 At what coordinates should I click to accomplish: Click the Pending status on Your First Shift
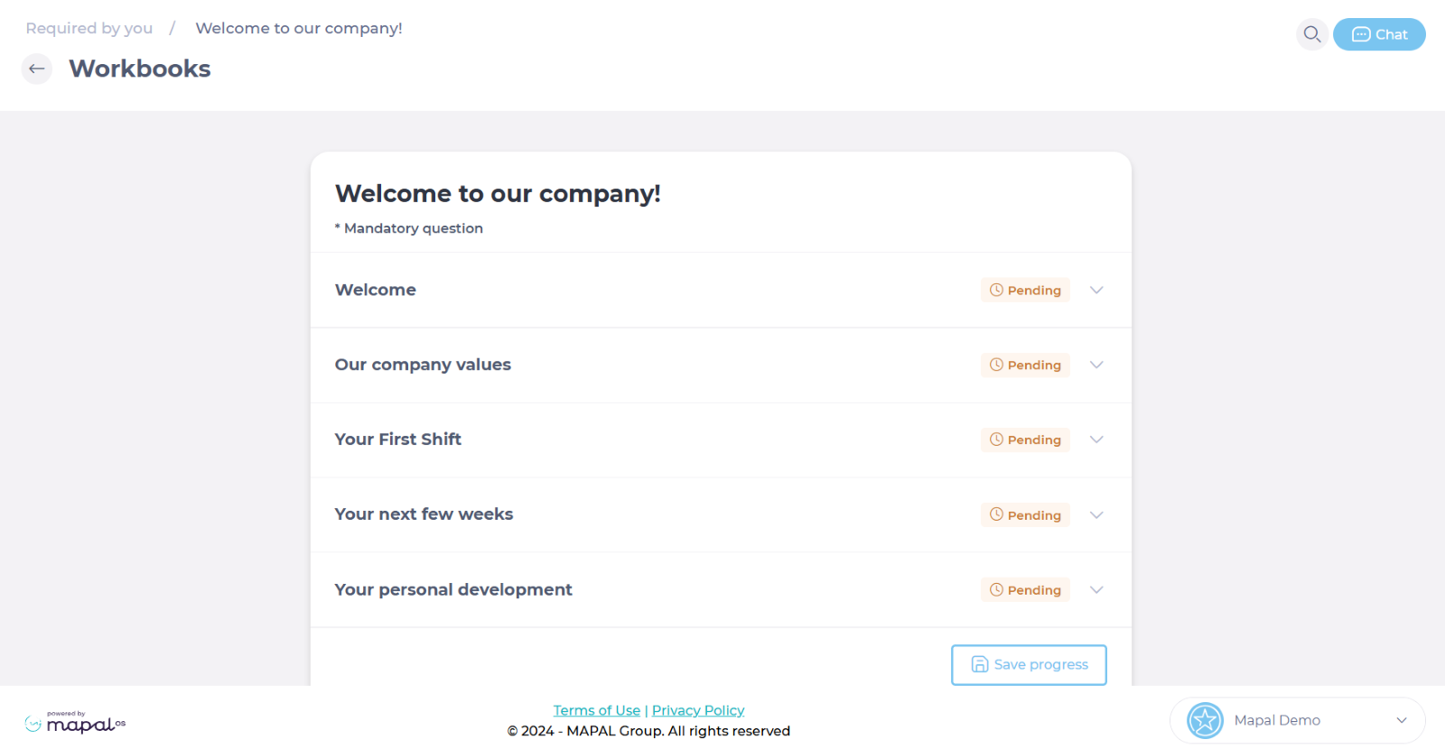1025,439
